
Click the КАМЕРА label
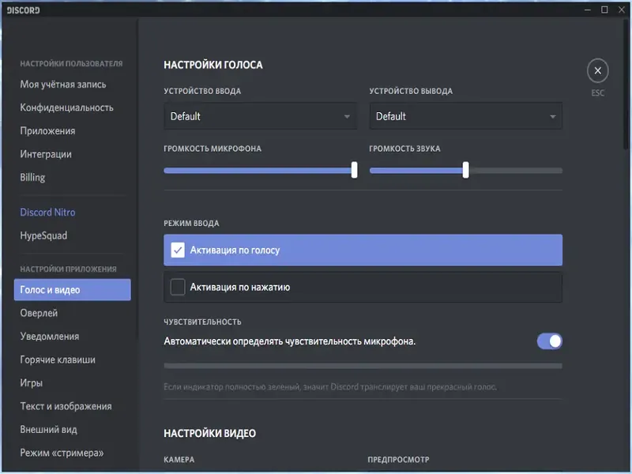[x=179, y=460]
